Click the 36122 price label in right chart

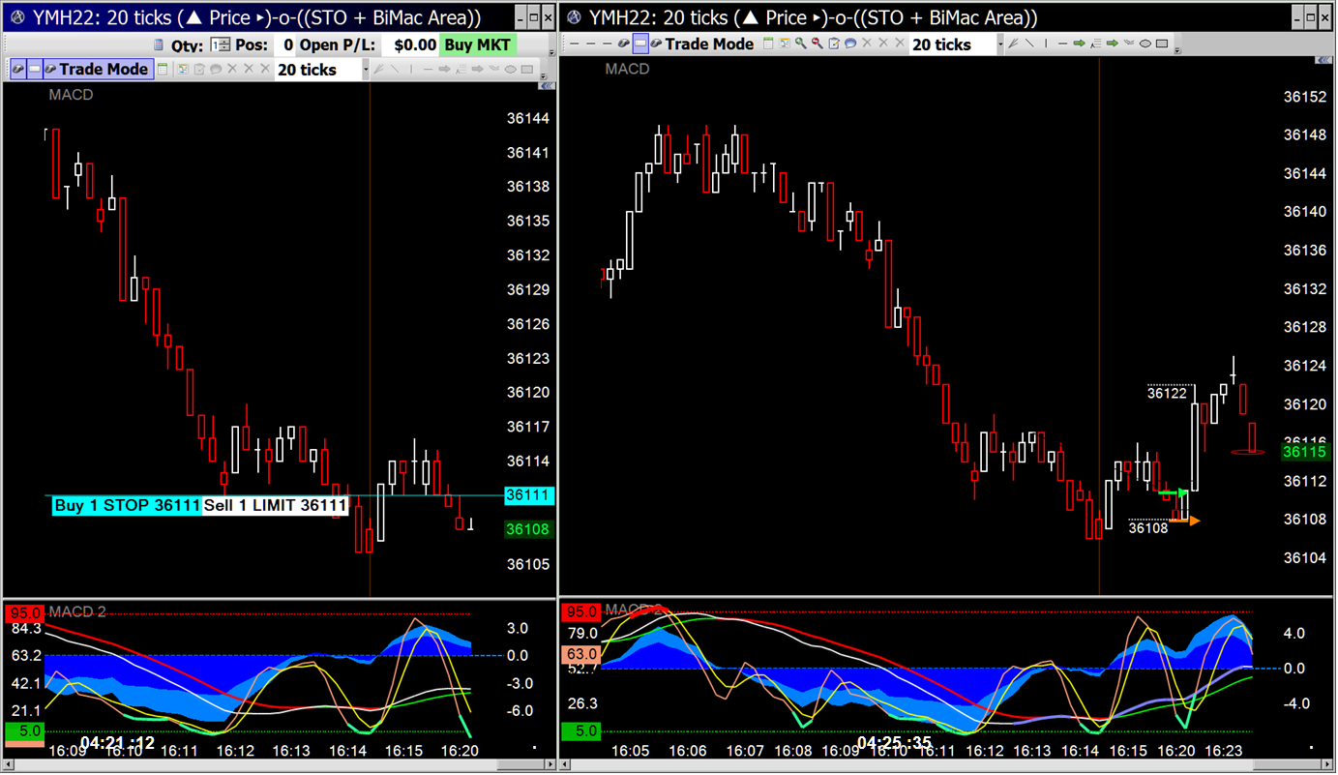(1167, 393)
